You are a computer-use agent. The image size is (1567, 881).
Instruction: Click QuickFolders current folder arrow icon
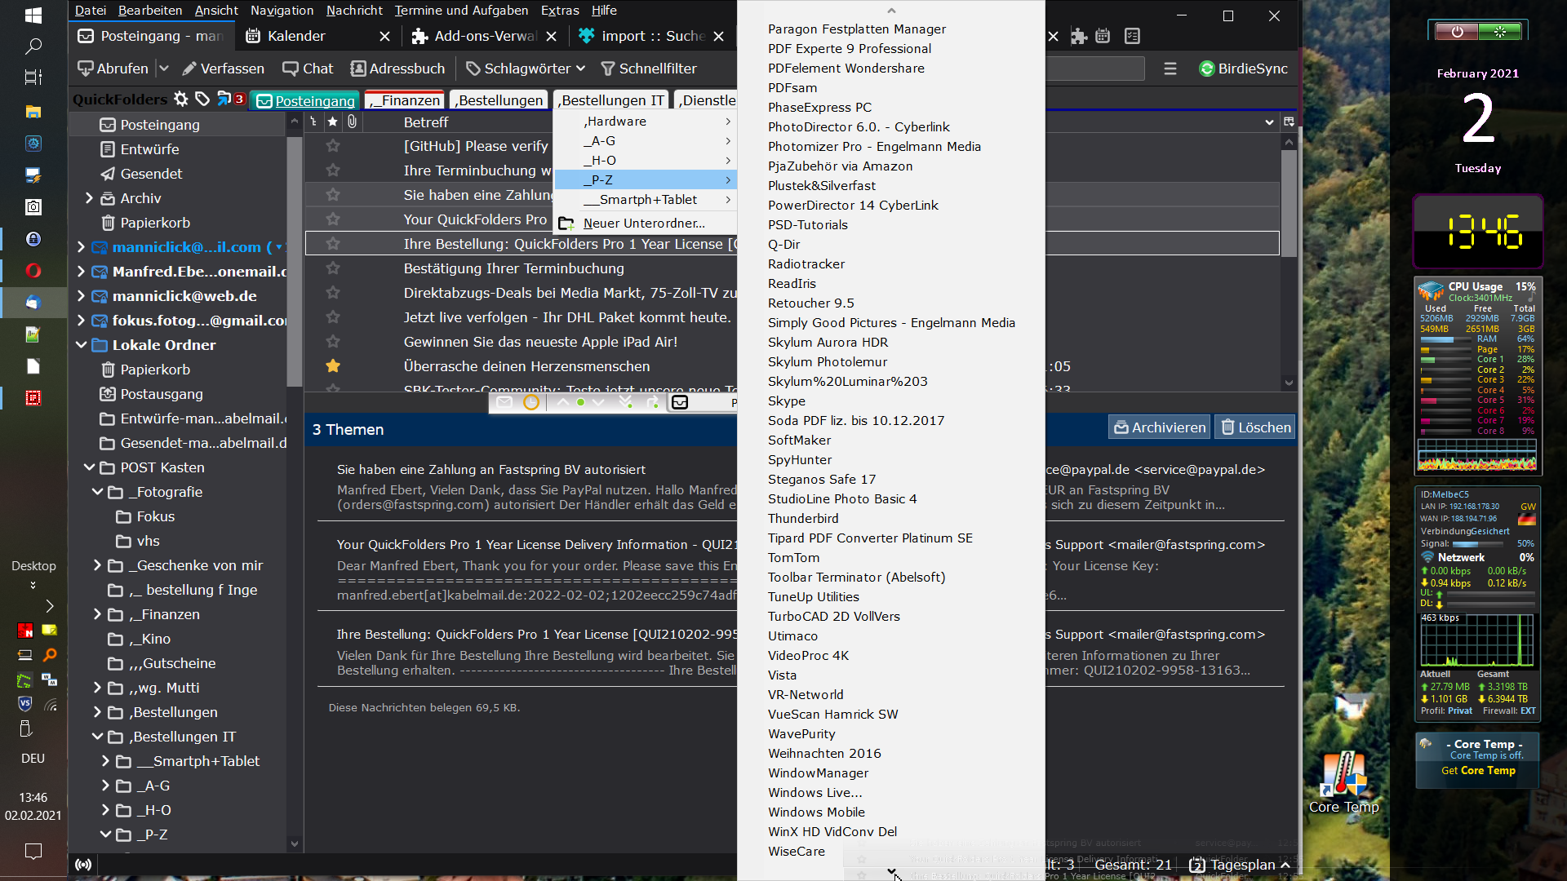[x=224, y=100]
